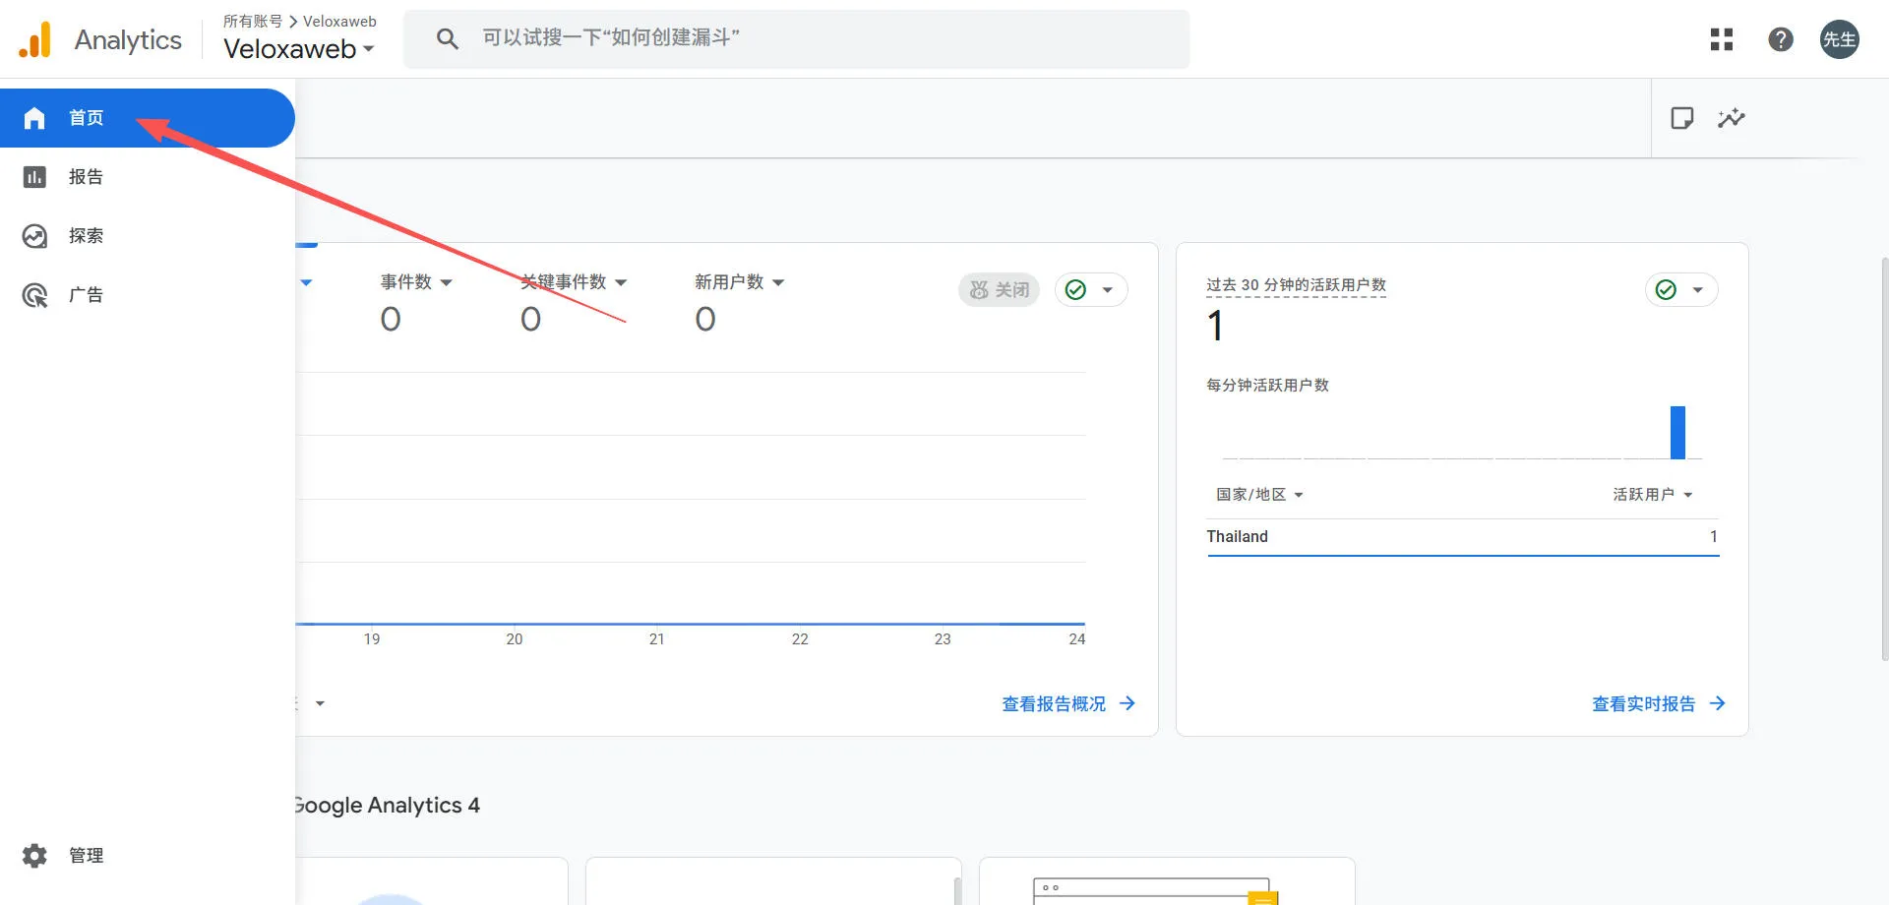Open the Veloxaweb account breadcrumb link
This screenshot has width=1889, height=905.
[337, 21]
